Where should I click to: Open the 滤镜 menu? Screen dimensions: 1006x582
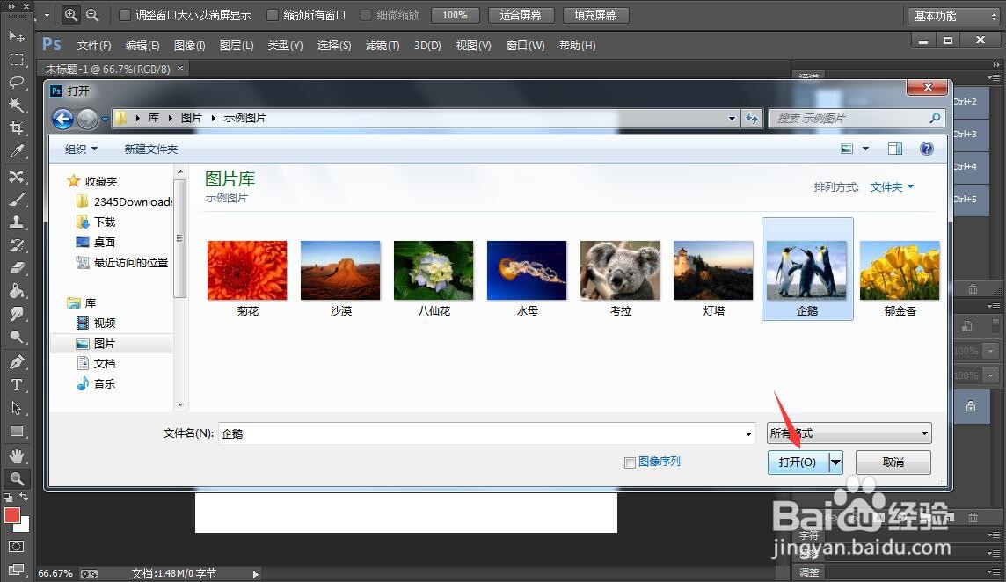click(383, 45)
